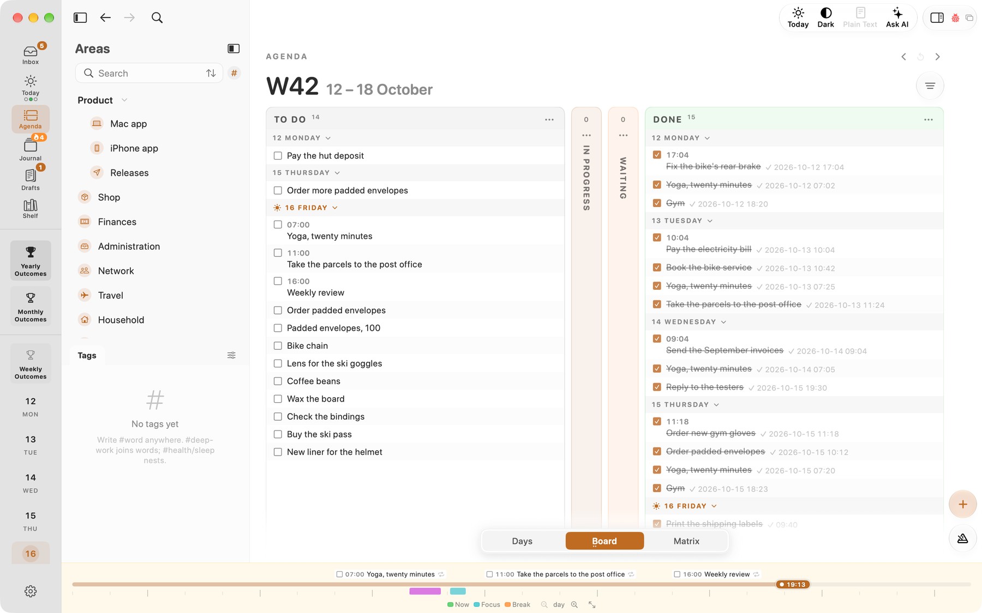Switch to the Days view tab

pyautogui.click(x=522, y=541)
